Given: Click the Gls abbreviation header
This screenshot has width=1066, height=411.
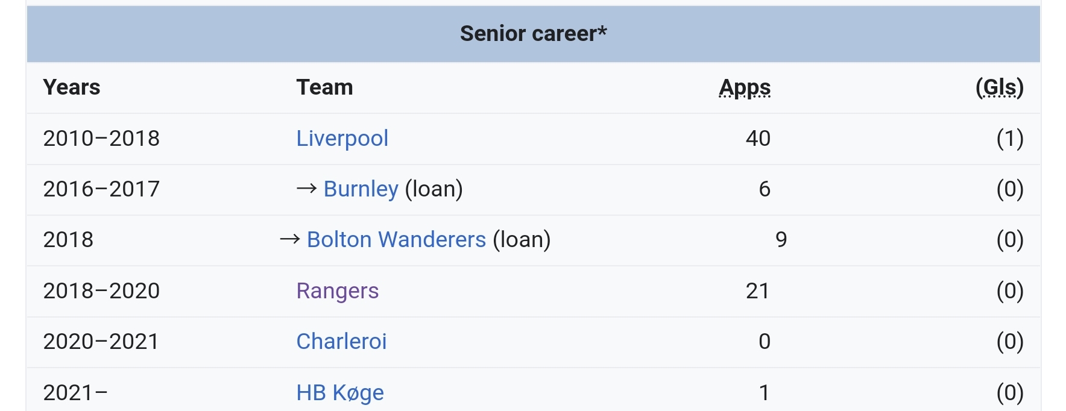Looking at the screenshot, I should (x=999, y=87).
